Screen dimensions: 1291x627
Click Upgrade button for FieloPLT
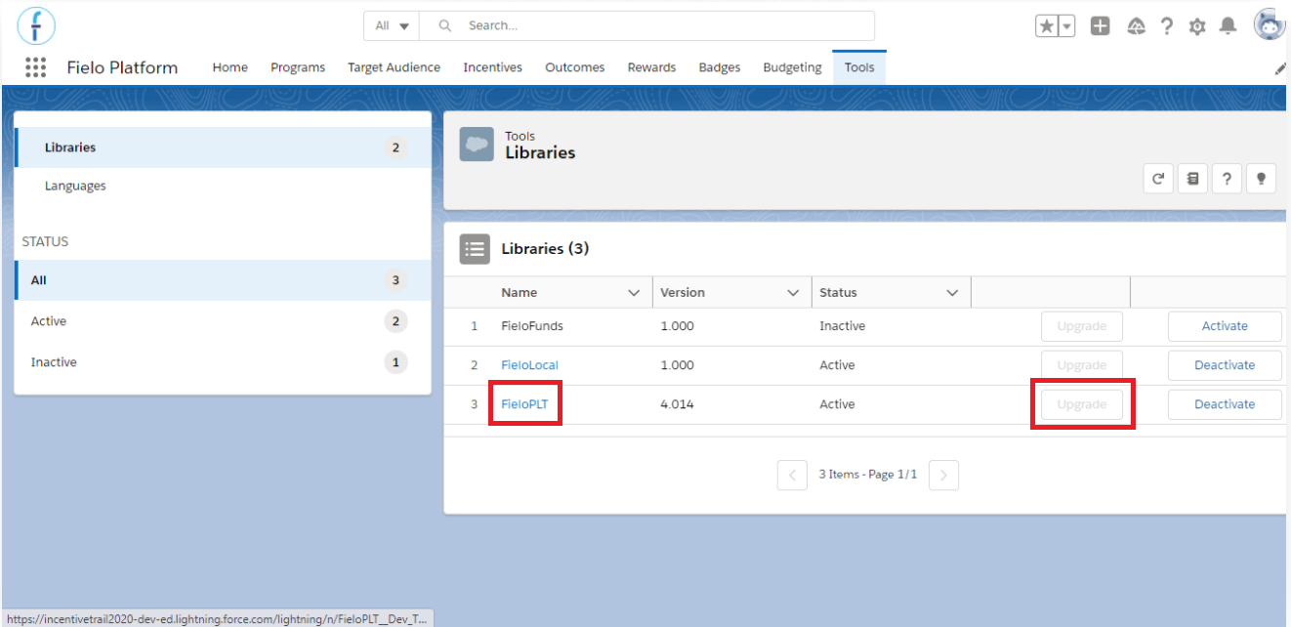(1081, 404)
